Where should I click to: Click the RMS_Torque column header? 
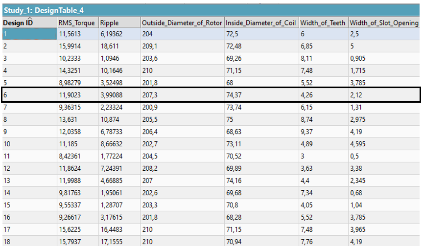point(76,23)
